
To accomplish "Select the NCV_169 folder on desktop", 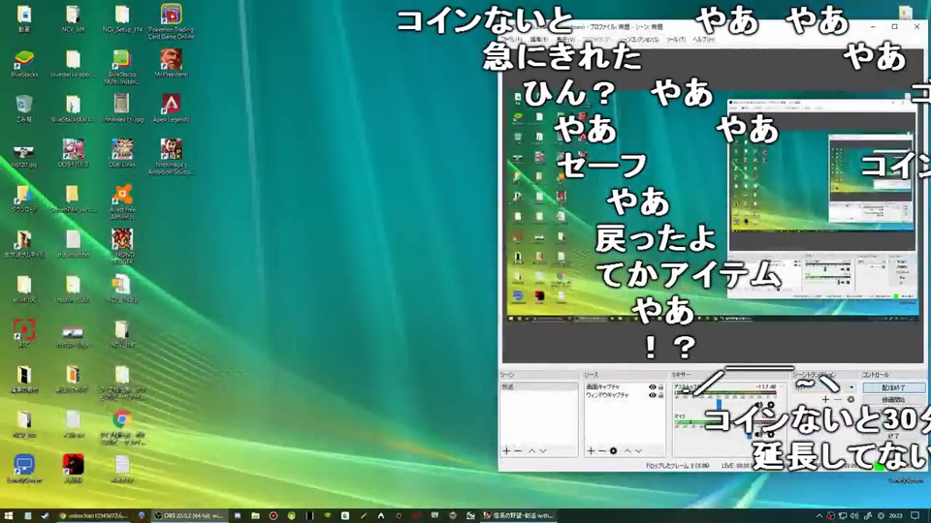I will pos(73,18).
